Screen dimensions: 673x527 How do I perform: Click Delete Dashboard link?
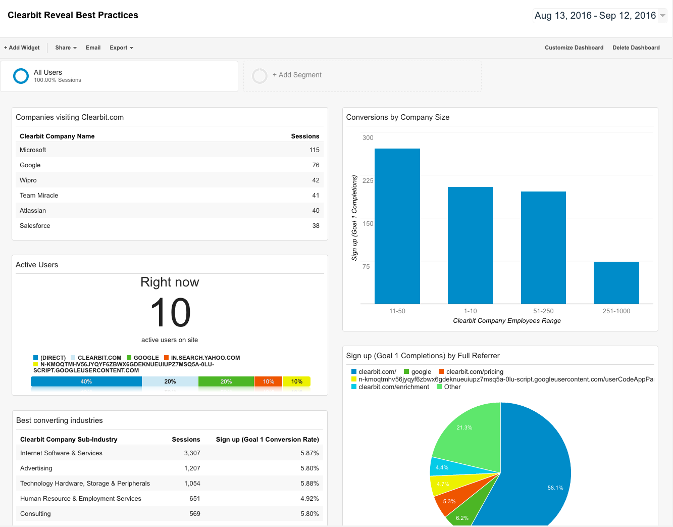click(x=636, y=47)
